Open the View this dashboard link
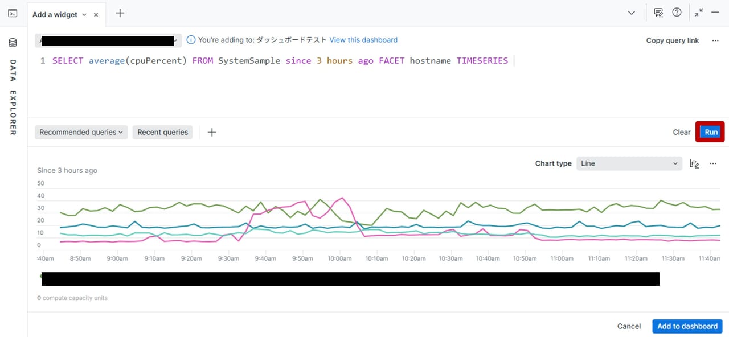Image resolution: width=729 pixels, height=337 pixels. (363, 40)
